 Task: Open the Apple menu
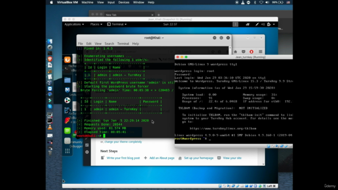tap(51, 2)
